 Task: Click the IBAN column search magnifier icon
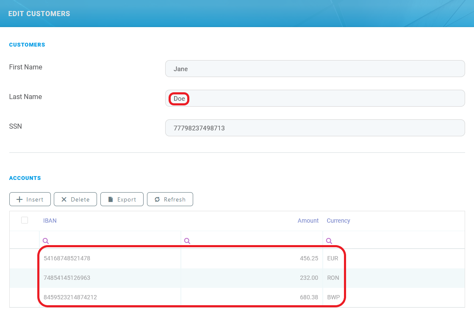(x=46, y=241)
